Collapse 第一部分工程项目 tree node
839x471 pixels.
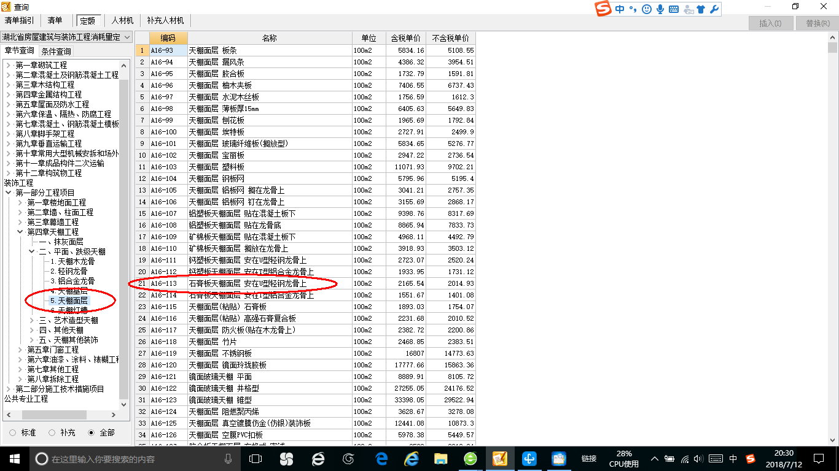point(8,193)
